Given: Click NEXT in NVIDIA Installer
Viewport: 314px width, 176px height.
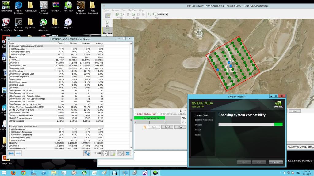Looking at the screenshot, I should pyautogui.click(x=259, y=162).
